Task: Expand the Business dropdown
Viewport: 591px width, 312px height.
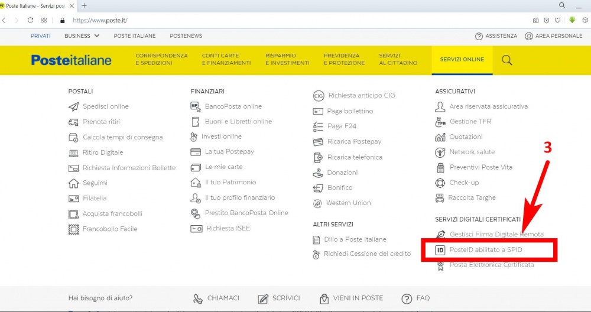Action: 82,36
